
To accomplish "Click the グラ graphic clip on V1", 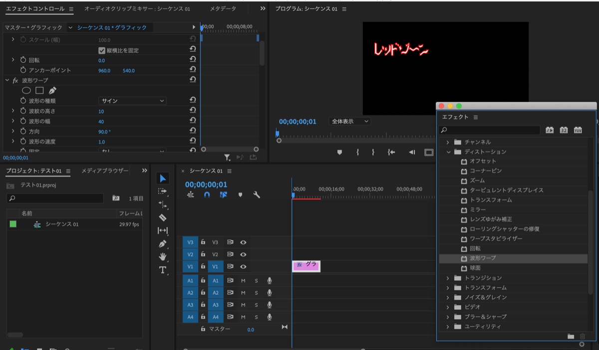I will coord(306,266).
